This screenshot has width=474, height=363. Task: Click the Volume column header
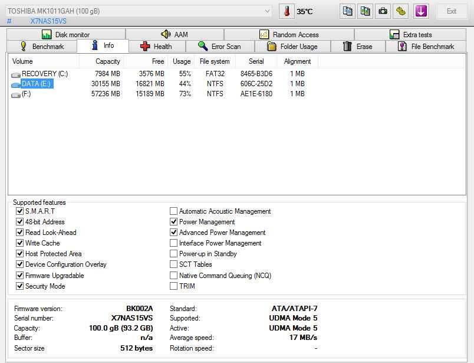[44, 61]
